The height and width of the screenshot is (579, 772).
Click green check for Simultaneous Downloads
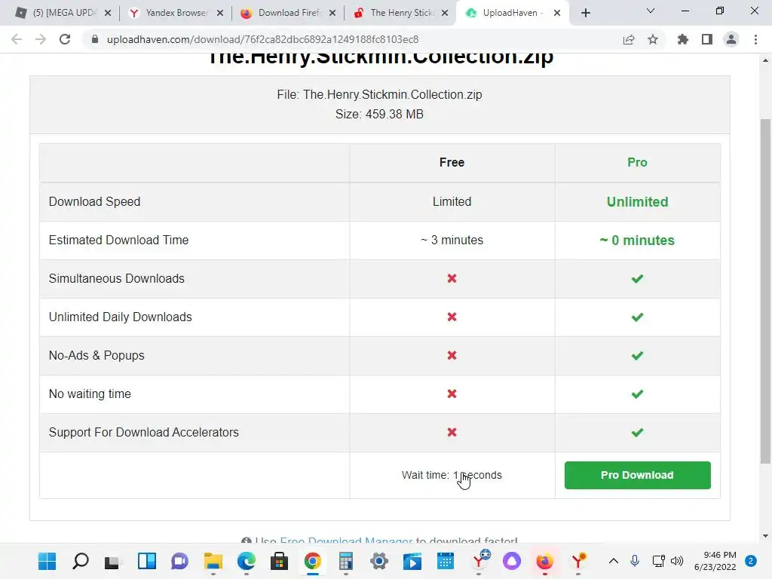pyautogui.click(x=637, y=279)
